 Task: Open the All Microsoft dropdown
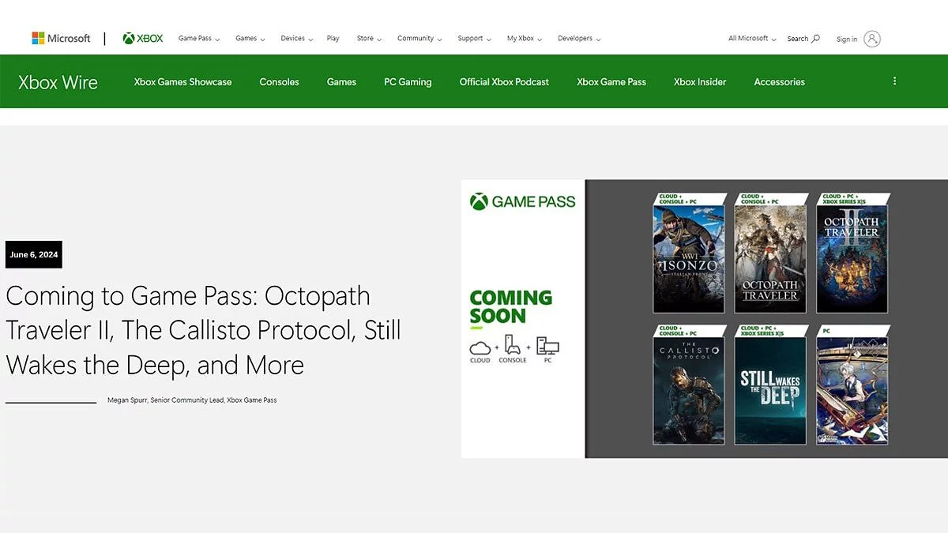(x=751, y=39)
